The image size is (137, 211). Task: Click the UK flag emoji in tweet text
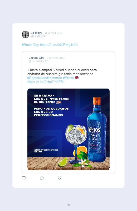[76, 78]
